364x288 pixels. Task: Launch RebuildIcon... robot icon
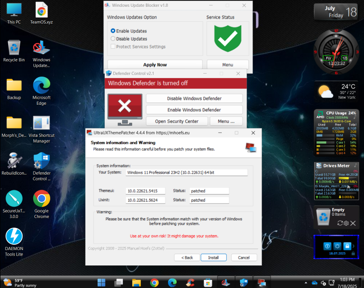(14, 164)
